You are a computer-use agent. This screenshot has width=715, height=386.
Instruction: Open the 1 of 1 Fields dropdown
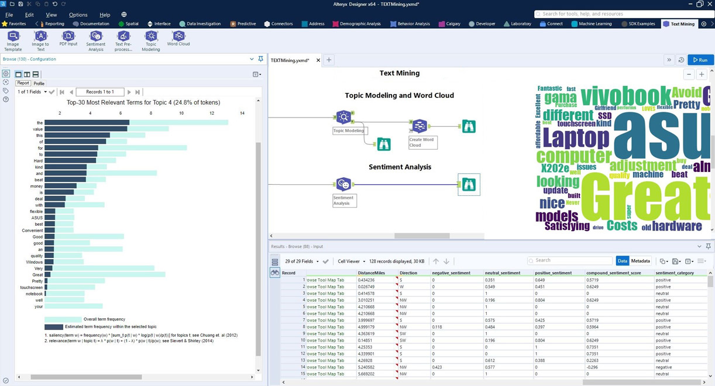[x=32, y=92]
